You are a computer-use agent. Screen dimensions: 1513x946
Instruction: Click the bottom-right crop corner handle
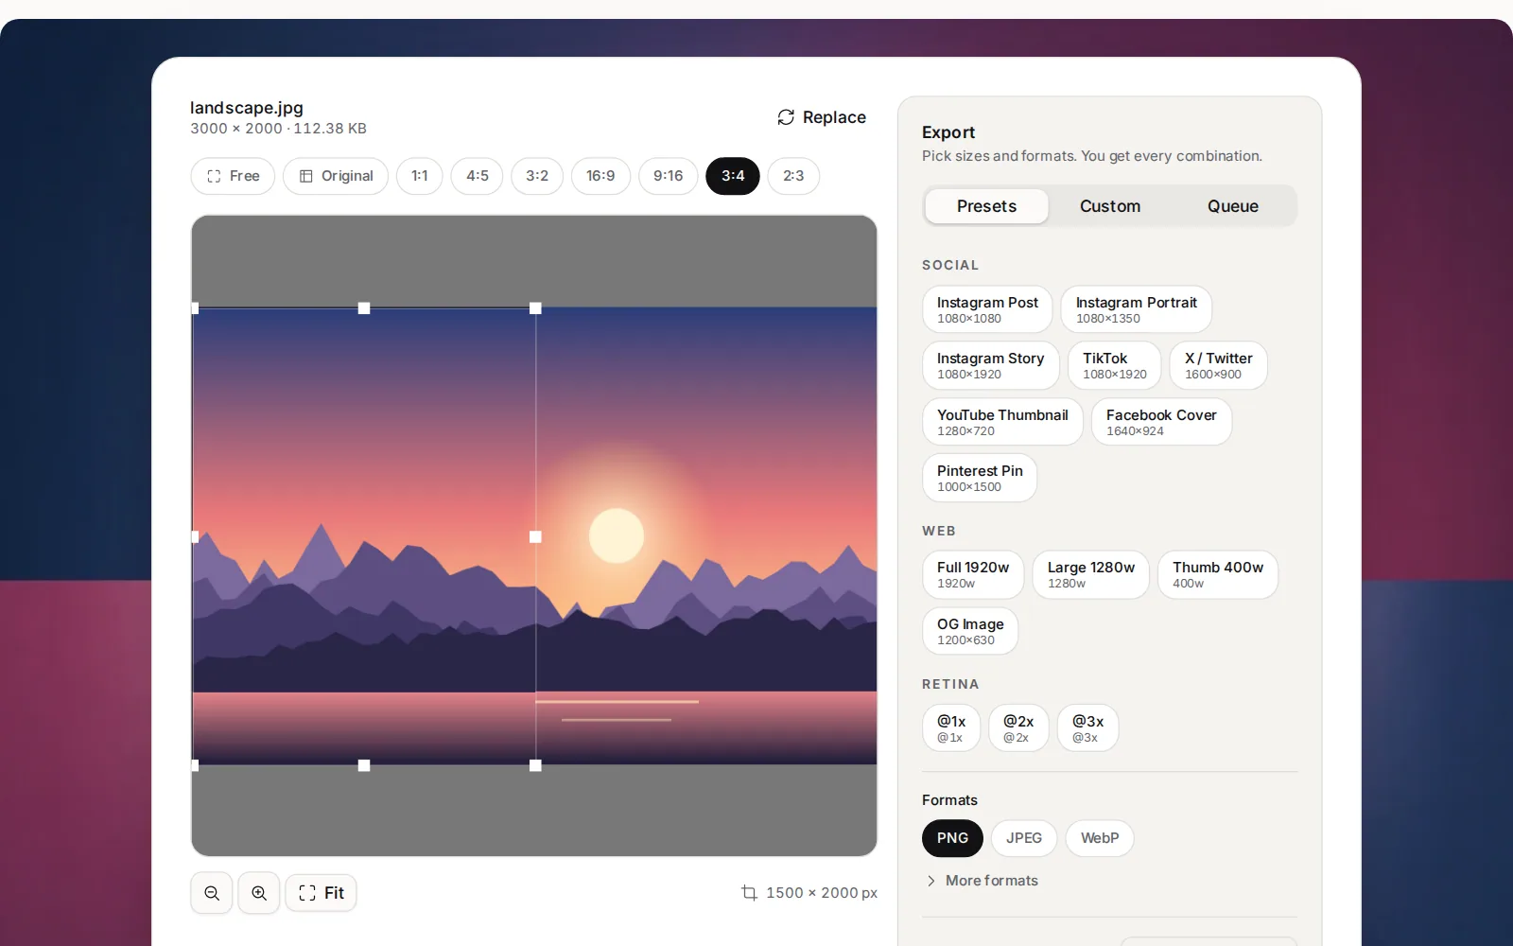[x=535, y=765]
